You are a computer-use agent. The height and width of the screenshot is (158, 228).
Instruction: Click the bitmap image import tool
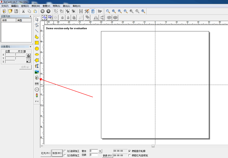pos(37,72)
